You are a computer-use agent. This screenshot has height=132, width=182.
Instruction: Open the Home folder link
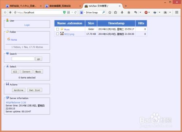point(14,40)
